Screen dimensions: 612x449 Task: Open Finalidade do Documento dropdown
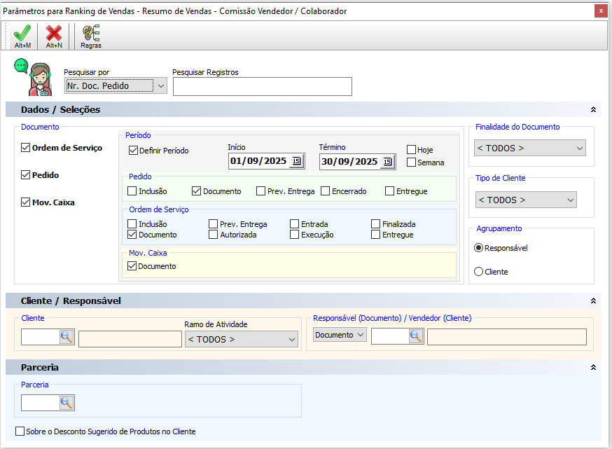pos(530,148)
